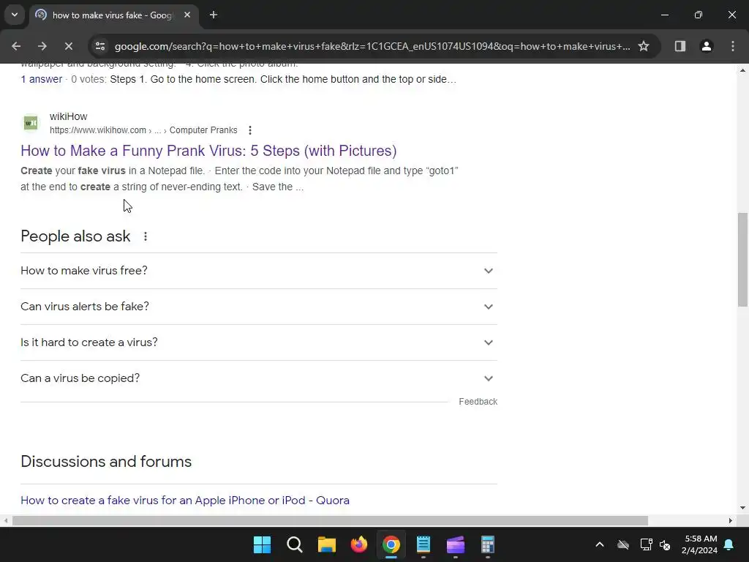749x562 pixels.
Task: Open the Windows Start menu
Action: 263,544
